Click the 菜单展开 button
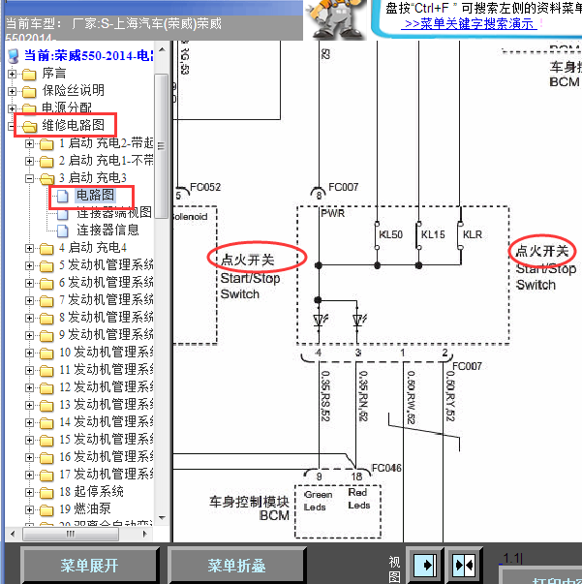The image size is (582, 584). click(90, 566)
